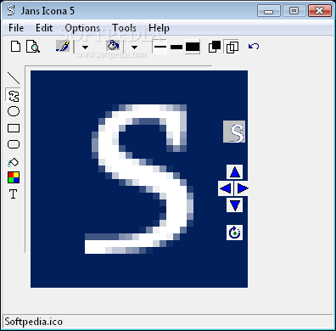336x331 pixels.
Task: Click the Softpedia.ico status bar text
Action: tap(33, 322)
